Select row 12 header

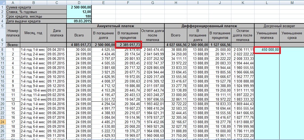[3, 68]
